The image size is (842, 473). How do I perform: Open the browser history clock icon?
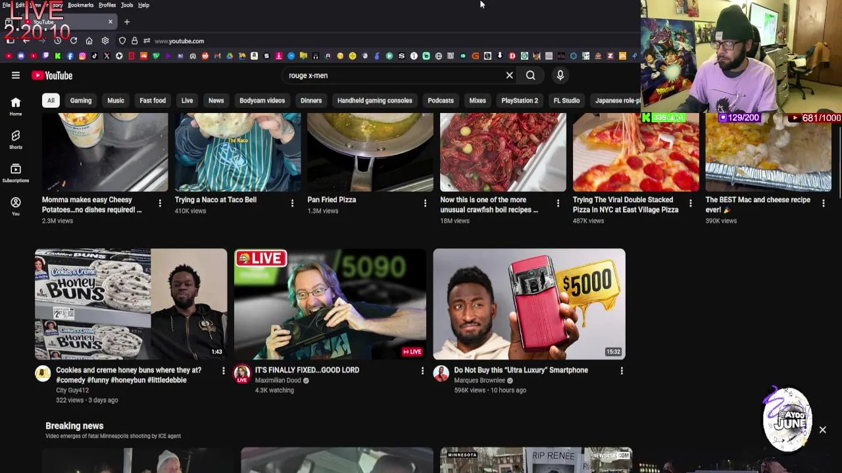(x=58, y=41)
